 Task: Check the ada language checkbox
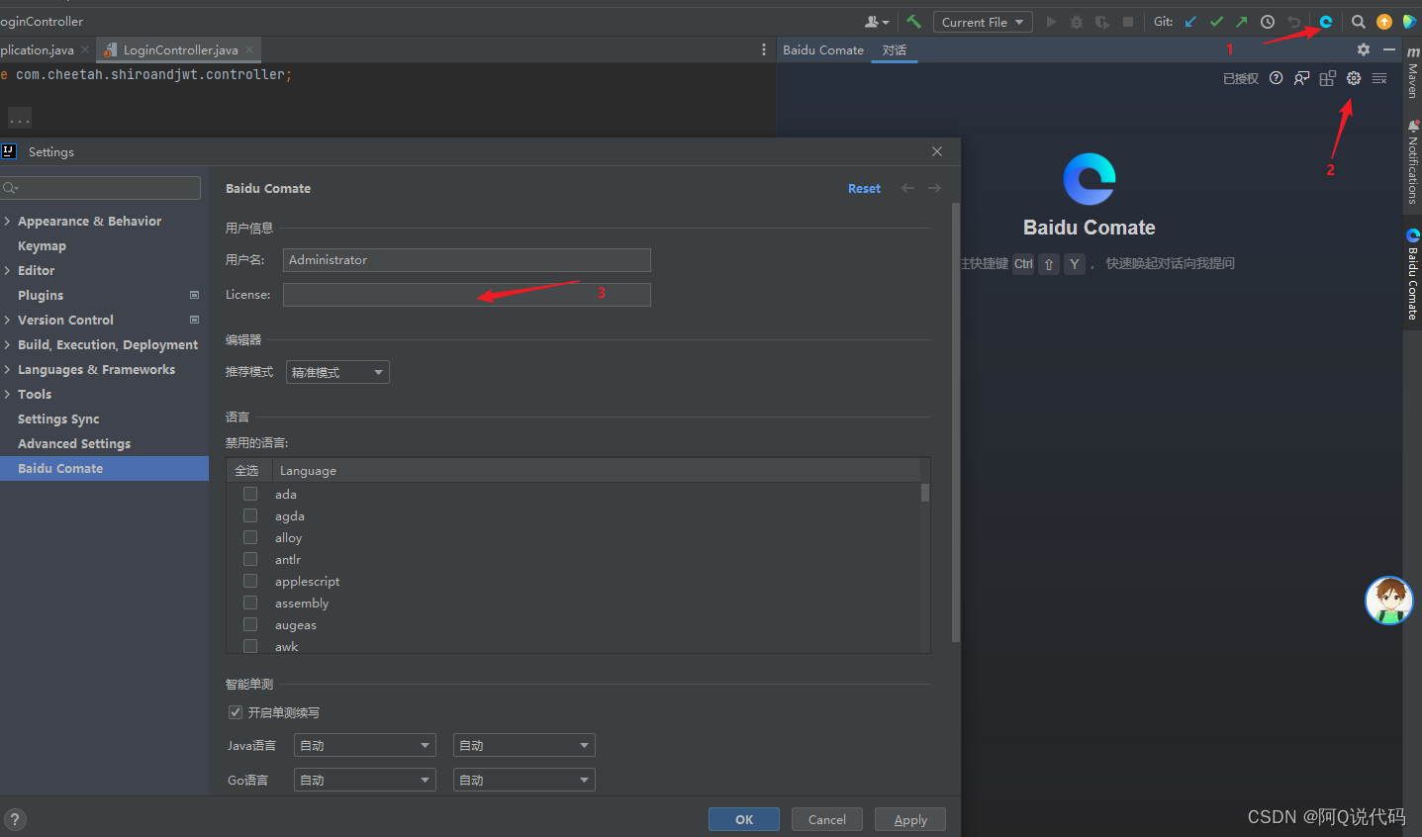(x=250, y=494)
